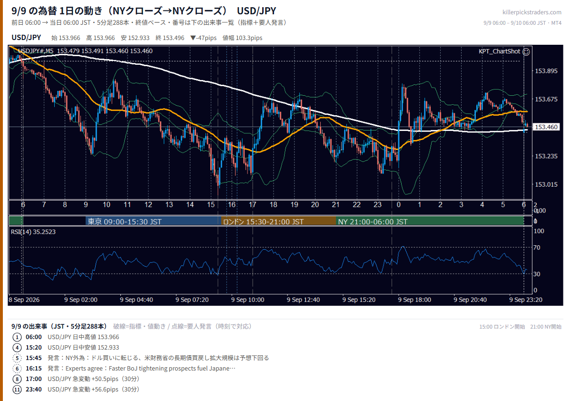
Task: Click the London 15:30-21:00 JST session bar
Action: [x=279, y=221]
